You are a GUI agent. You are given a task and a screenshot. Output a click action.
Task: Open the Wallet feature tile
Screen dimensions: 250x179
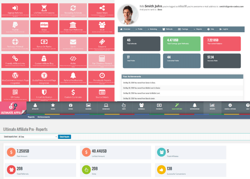tap(73, 61)
